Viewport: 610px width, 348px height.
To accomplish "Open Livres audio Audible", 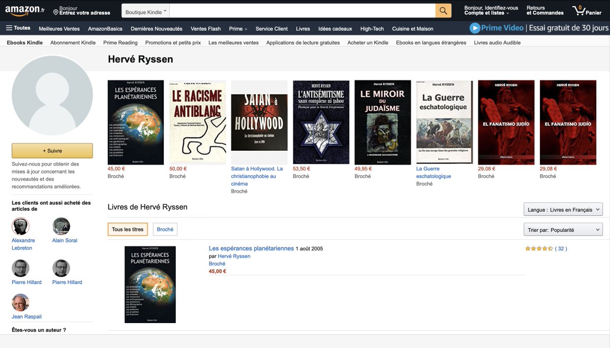I will (497, 43).
